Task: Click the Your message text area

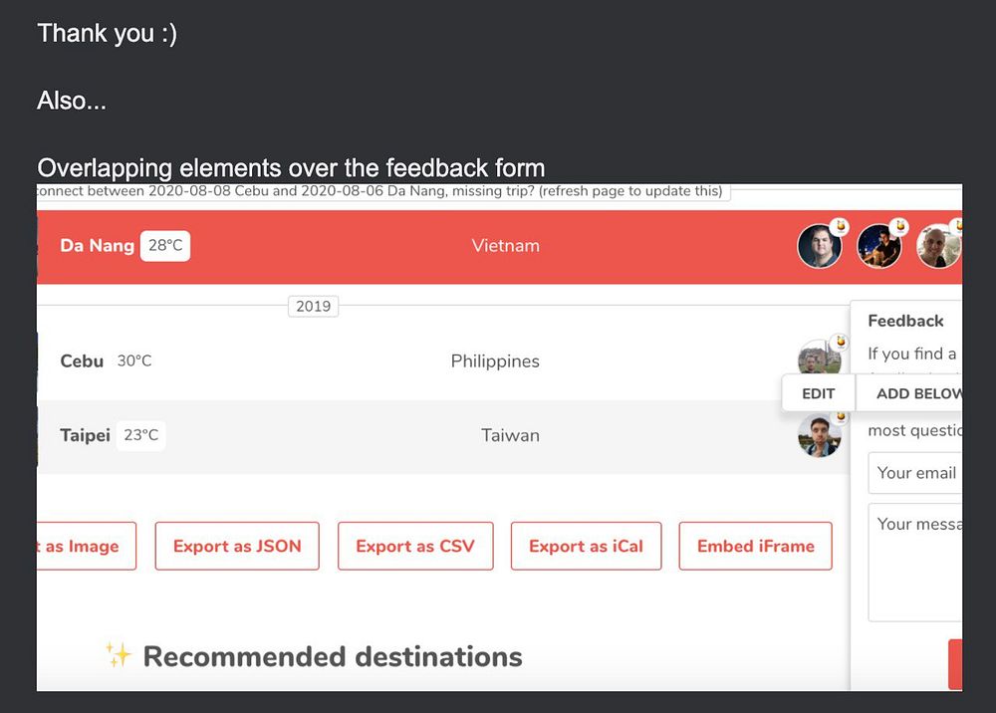Action: click(x=914, y=562)
